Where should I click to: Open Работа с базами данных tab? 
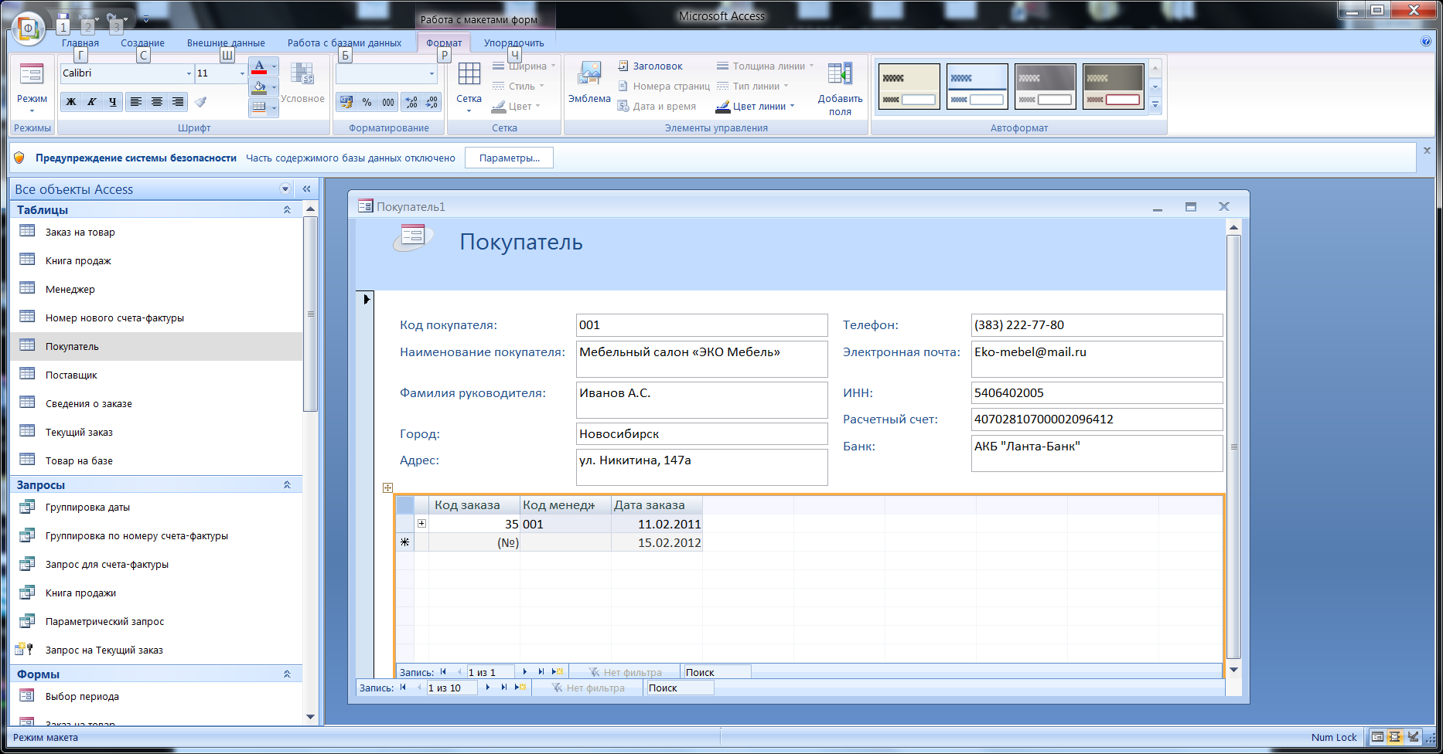point(344,43)
